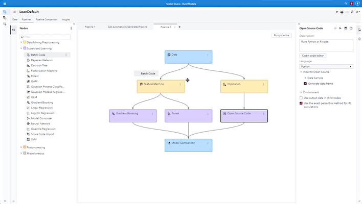This screenshot has width=362, height=204.
Task: Open the Pipeline 1 tab
Action: coord(90,27)
